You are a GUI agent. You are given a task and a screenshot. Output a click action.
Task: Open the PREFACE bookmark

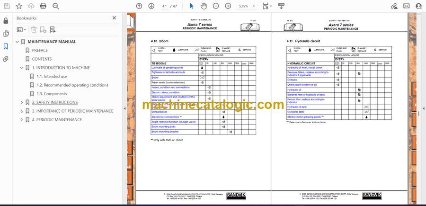tap(40, 50)
